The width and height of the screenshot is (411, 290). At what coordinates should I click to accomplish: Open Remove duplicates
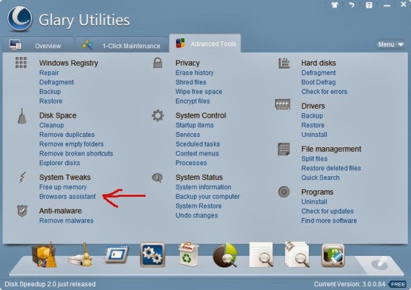pyautogui.click(x=67, y=134)
